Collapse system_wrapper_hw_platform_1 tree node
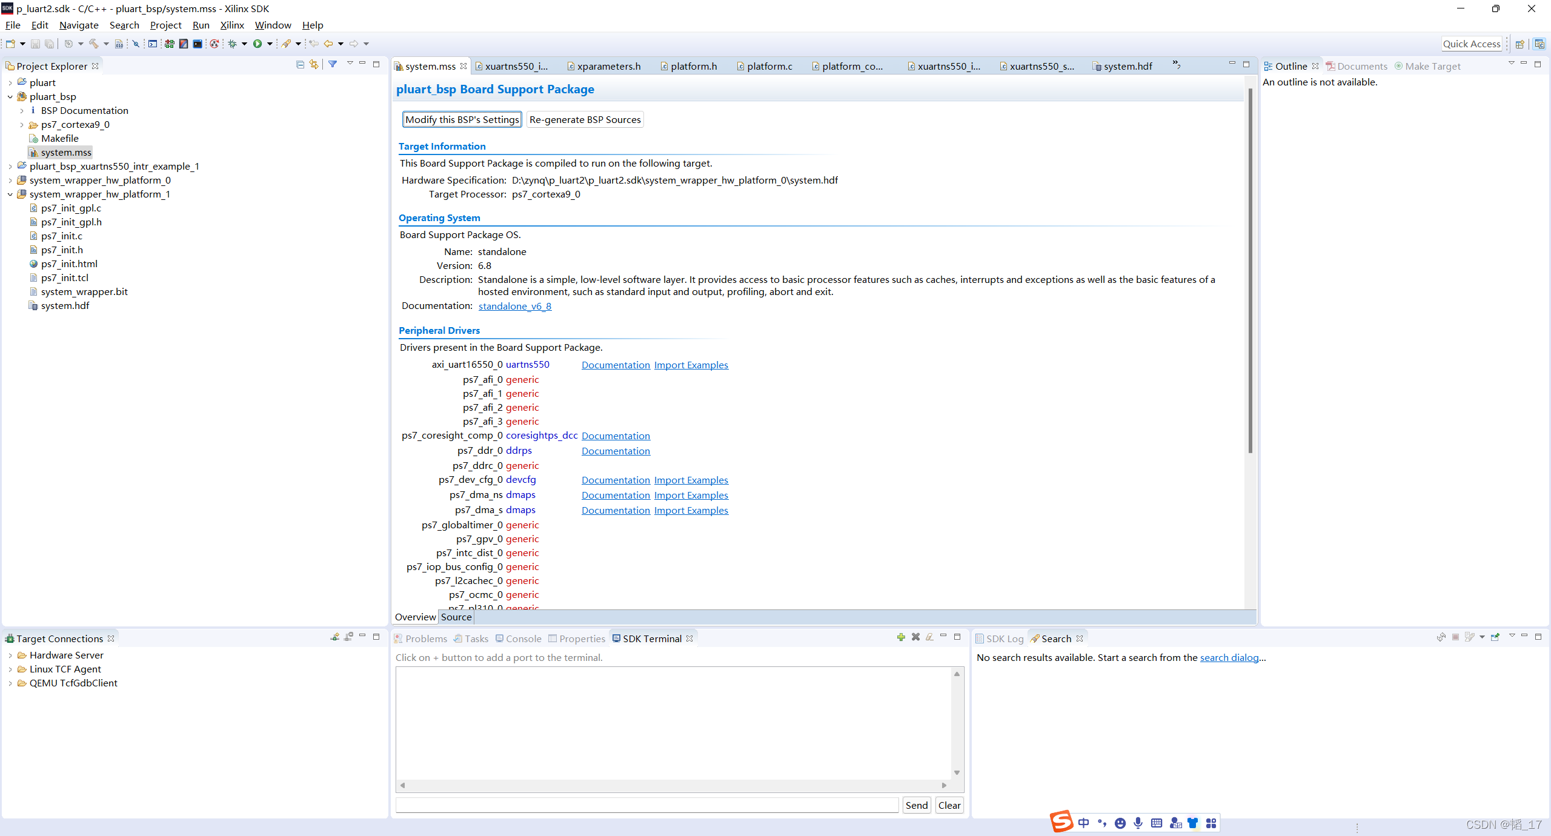The width and height of the screenshot is (1551, 836). (10, 194)
